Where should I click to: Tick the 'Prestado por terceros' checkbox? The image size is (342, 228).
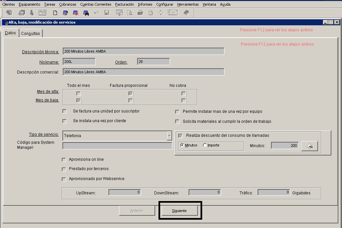pyautogui.click(x=64, y=169)
